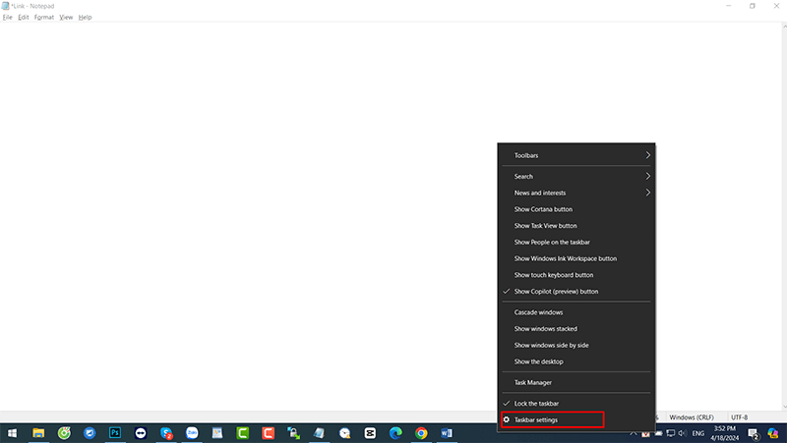Click the red antivirus tray icon
This screenshot has width=787, height=443.
645,434
